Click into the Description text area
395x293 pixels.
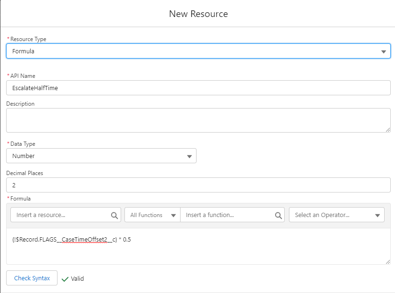pos(198,120)
